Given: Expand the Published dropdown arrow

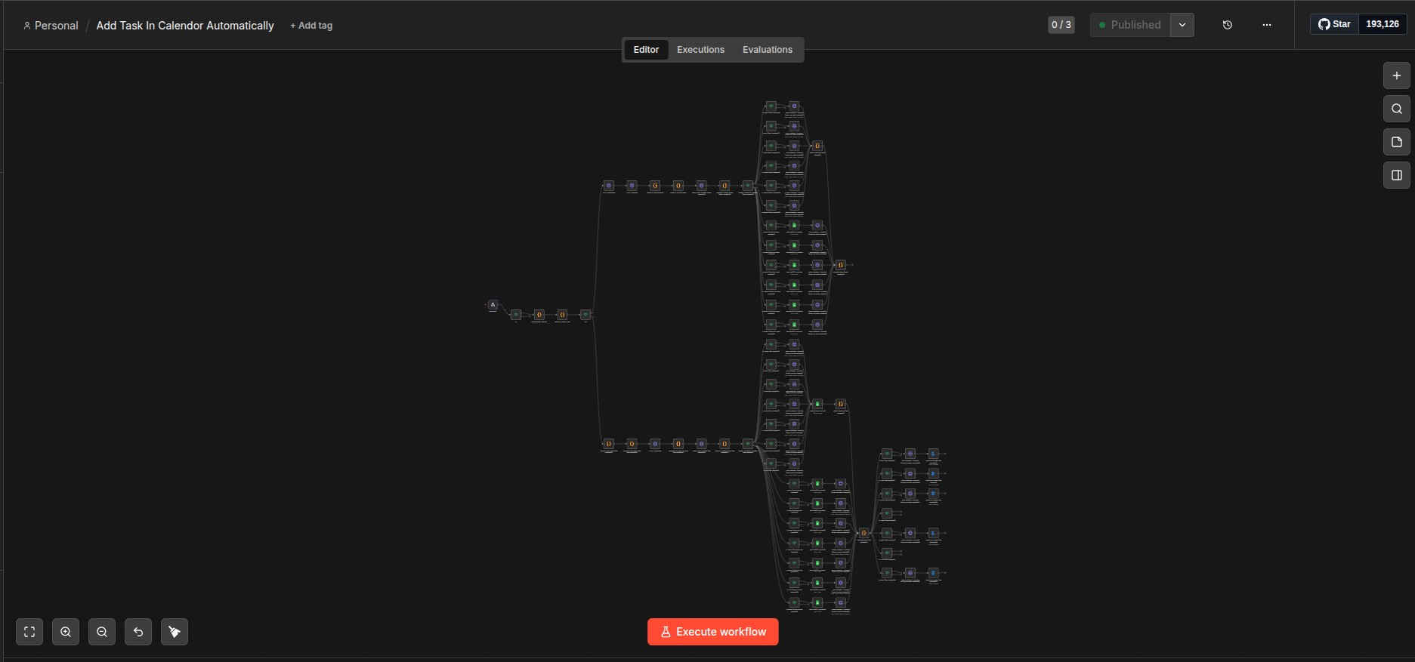Looking at the screenshot, I should tap(1182, 25).
